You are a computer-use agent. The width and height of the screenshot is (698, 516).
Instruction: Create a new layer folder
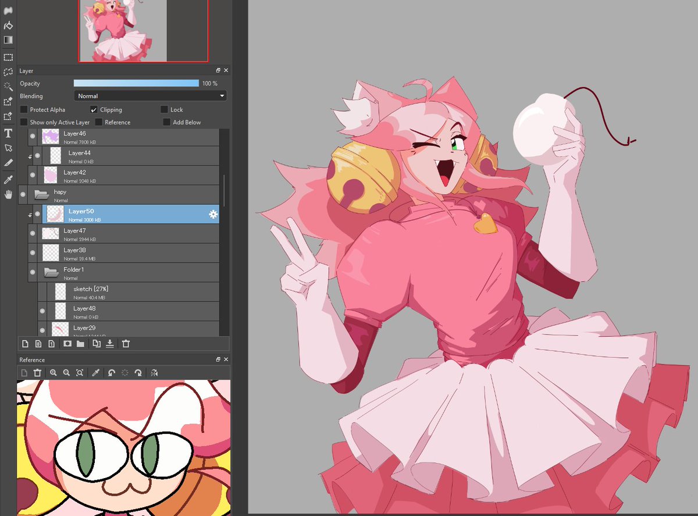pos(81,344)
